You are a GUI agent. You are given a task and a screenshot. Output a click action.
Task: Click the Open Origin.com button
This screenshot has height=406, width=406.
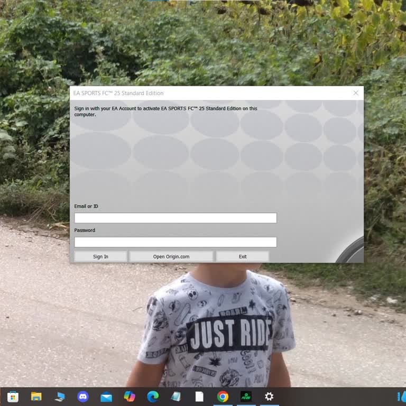171,256
